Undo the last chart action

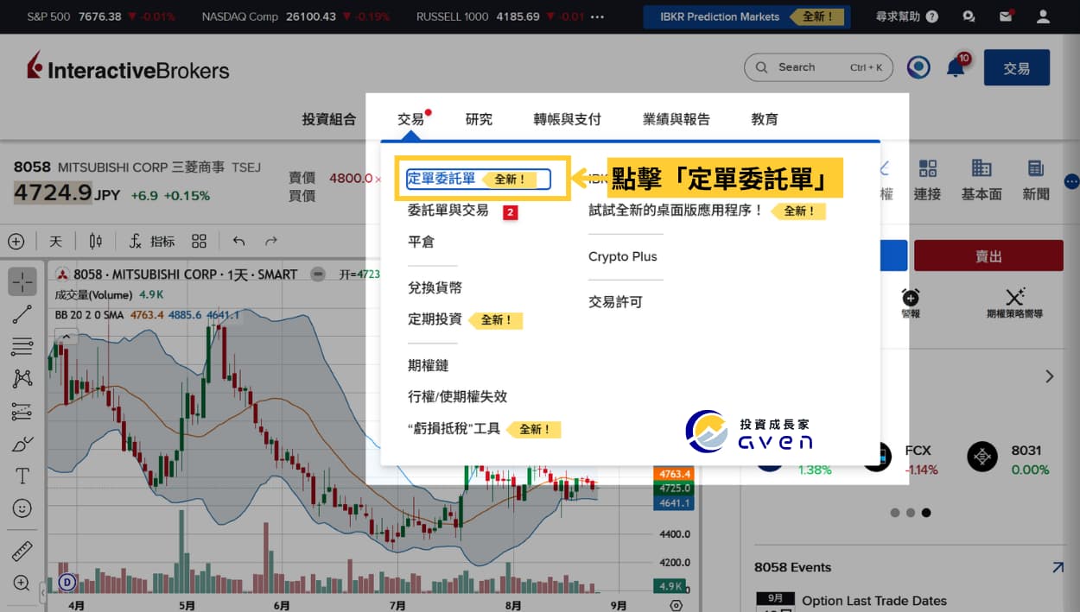pyautogui.click(x=239, y=242)
